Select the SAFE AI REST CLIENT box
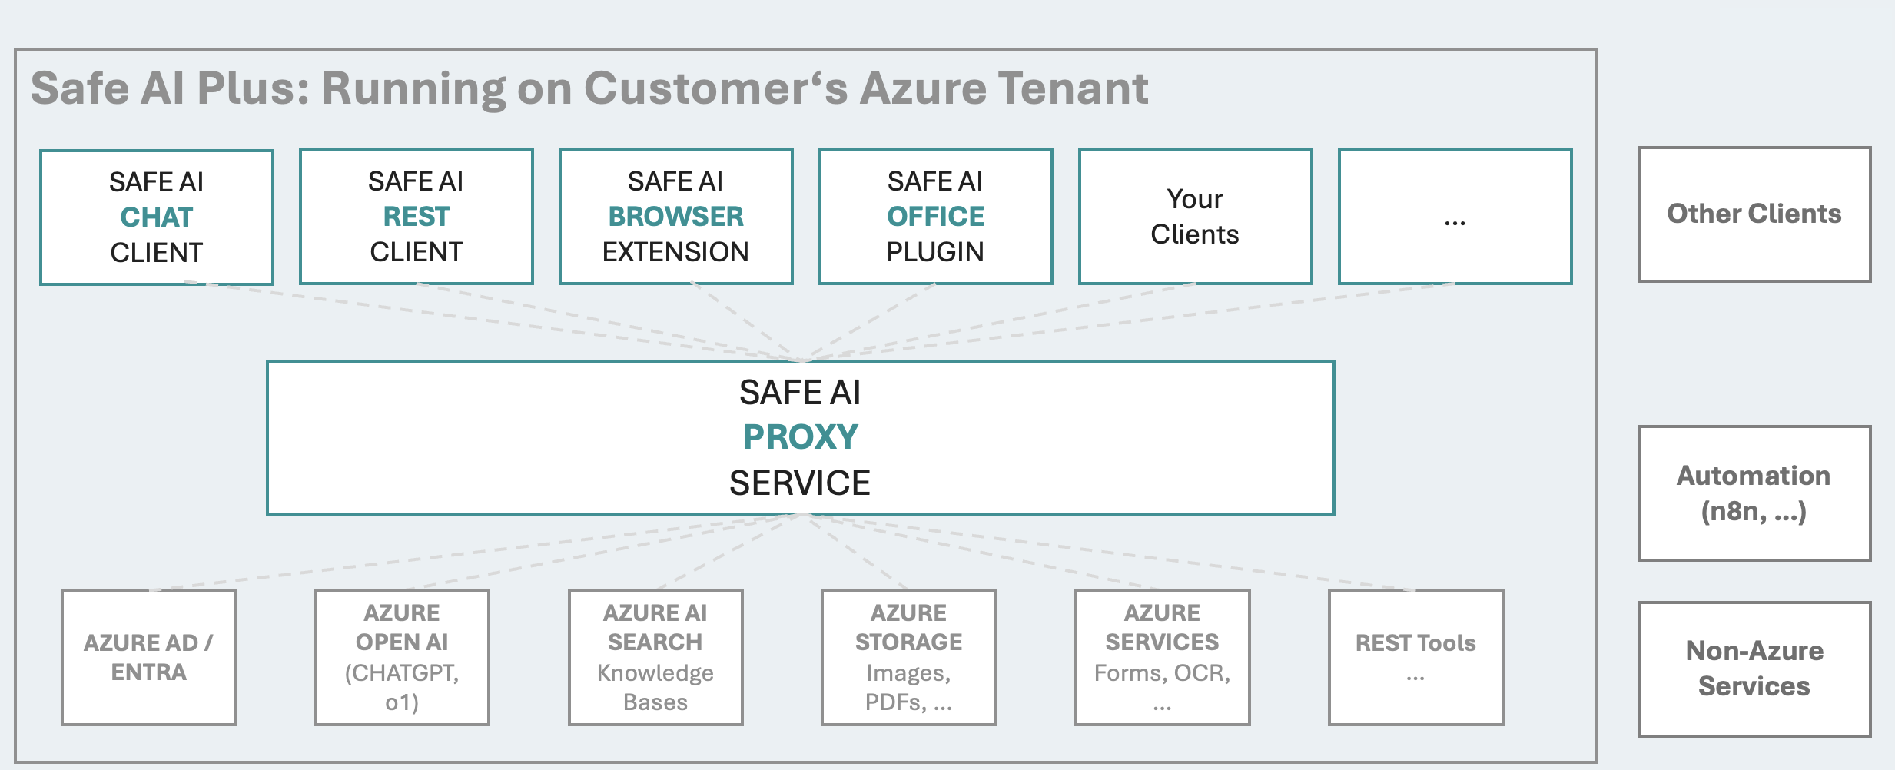1895x770 pixels. tap(416, 216)
